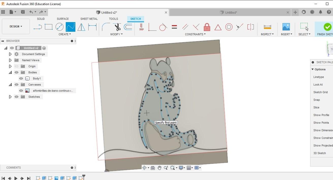
Task: Open the DESIGN workspace dropdown
Action: click(16, 26)
